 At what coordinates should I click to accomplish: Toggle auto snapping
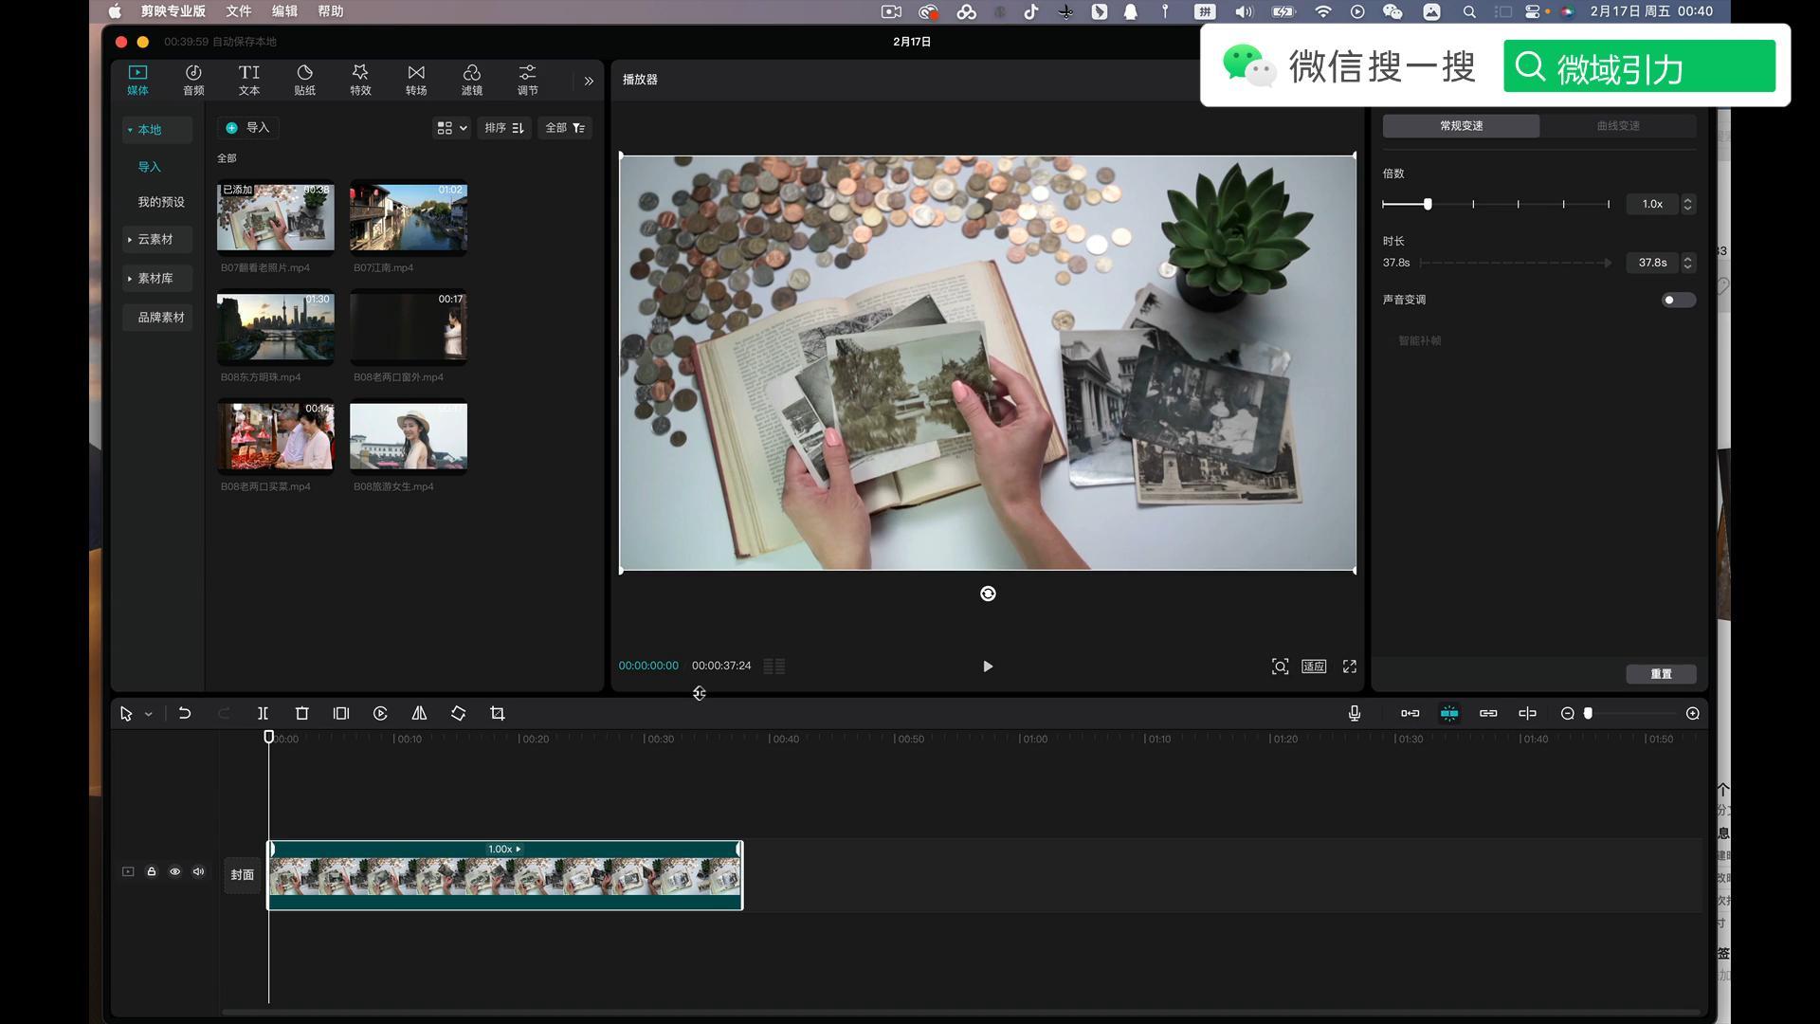point(1449,714)
